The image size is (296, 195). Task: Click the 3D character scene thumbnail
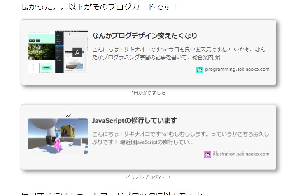pyautogui.click(x=58, y=136)
